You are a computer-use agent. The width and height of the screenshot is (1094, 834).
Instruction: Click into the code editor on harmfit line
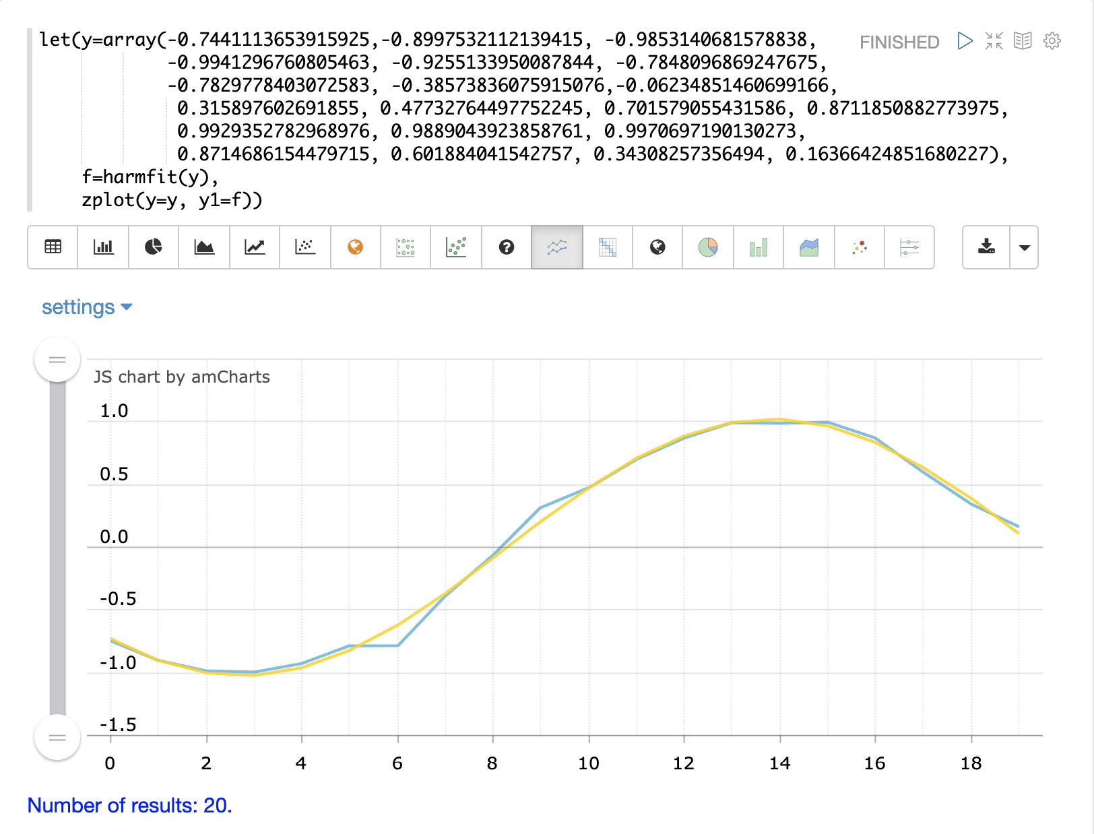pos(150,177)
